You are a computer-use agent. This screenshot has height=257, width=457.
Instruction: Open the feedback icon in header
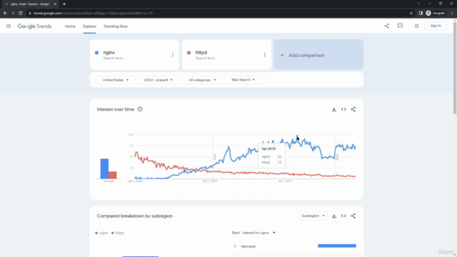pos(400,26)
